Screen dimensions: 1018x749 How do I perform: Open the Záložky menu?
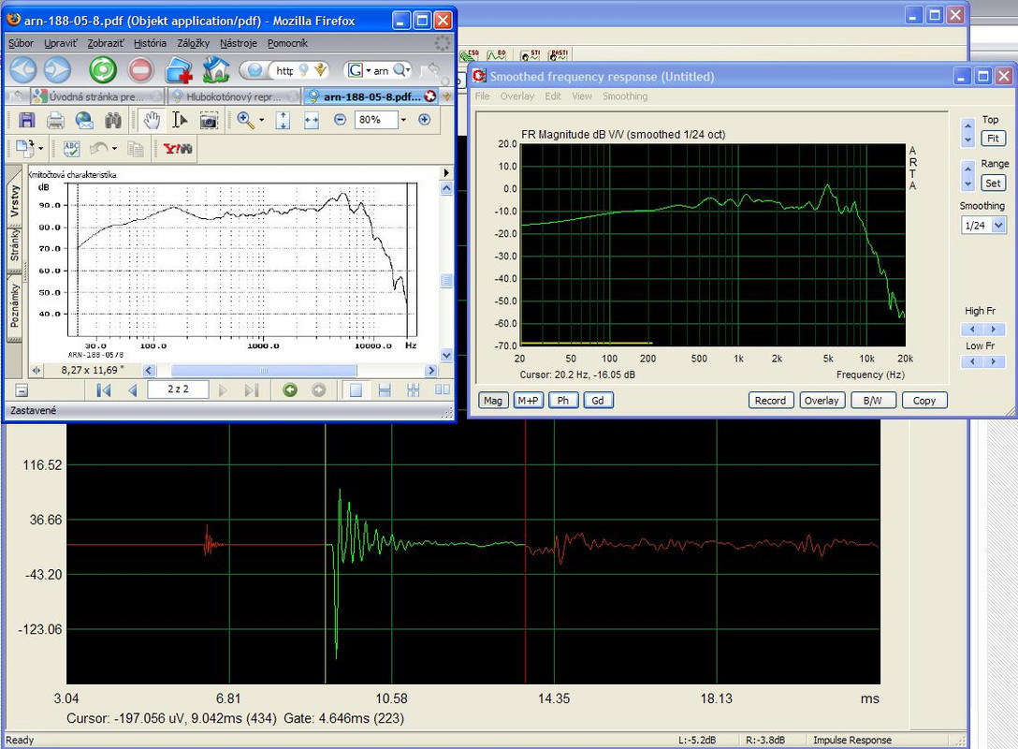click(193, 43)
